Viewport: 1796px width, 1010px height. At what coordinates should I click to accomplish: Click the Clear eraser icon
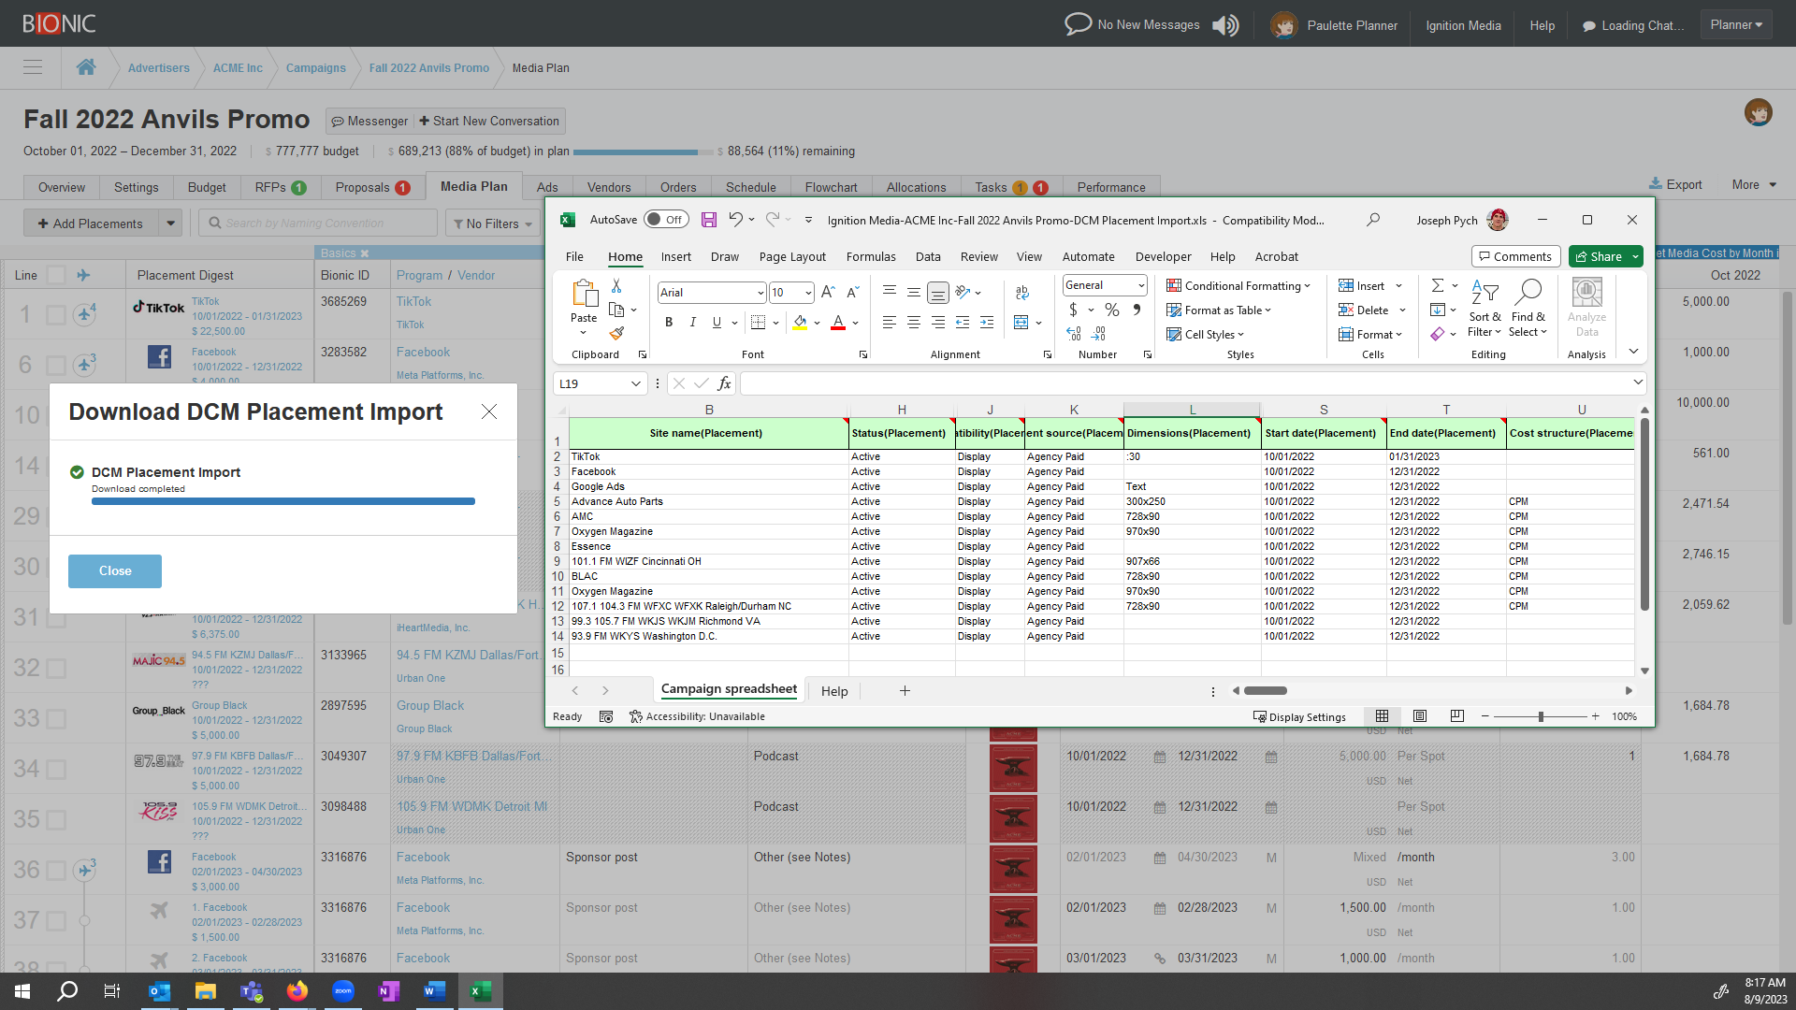tap(1438, 334)
